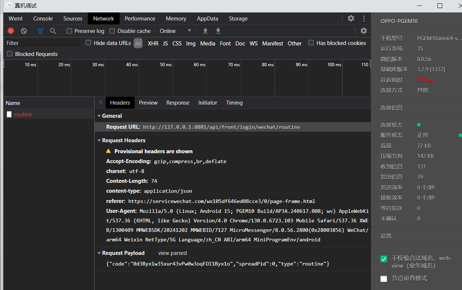Maximize the debugger window
The image size is (462, 290).
[440, 5]
